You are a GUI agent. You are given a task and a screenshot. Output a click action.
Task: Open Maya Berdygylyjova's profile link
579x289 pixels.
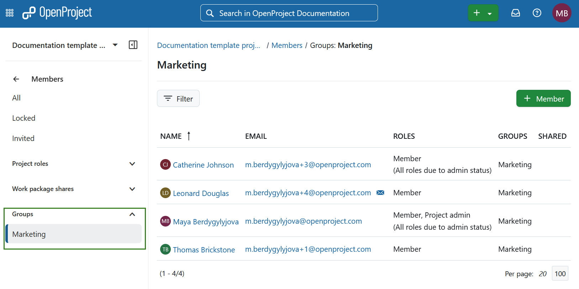206,222
